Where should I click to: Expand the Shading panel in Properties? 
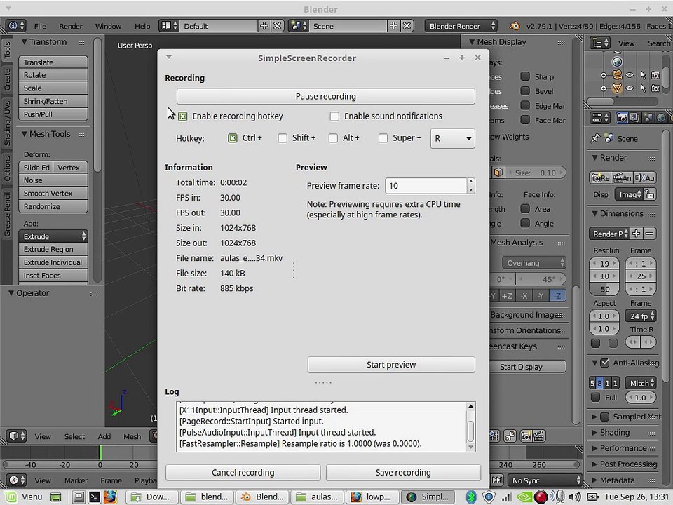594,433
